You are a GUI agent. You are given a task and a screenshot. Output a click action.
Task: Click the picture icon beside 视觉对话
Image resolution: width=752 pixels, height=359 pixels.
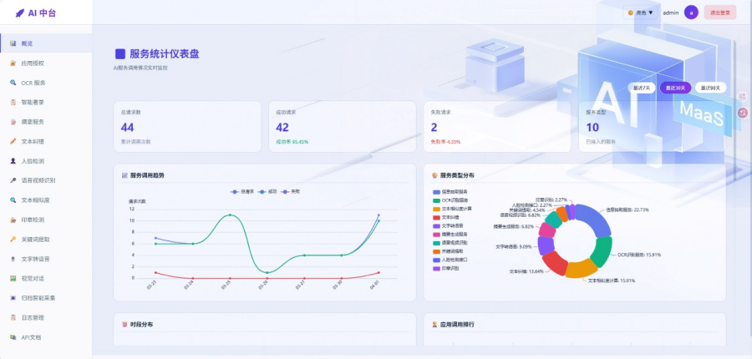click(13, 278)
